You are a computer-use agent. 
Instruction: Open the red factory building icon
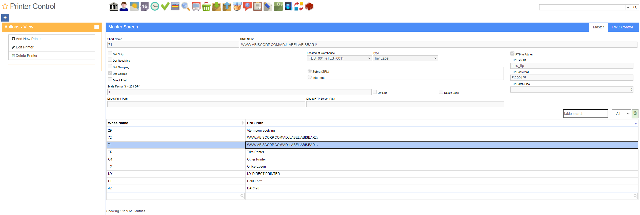[x=309, y=6]
